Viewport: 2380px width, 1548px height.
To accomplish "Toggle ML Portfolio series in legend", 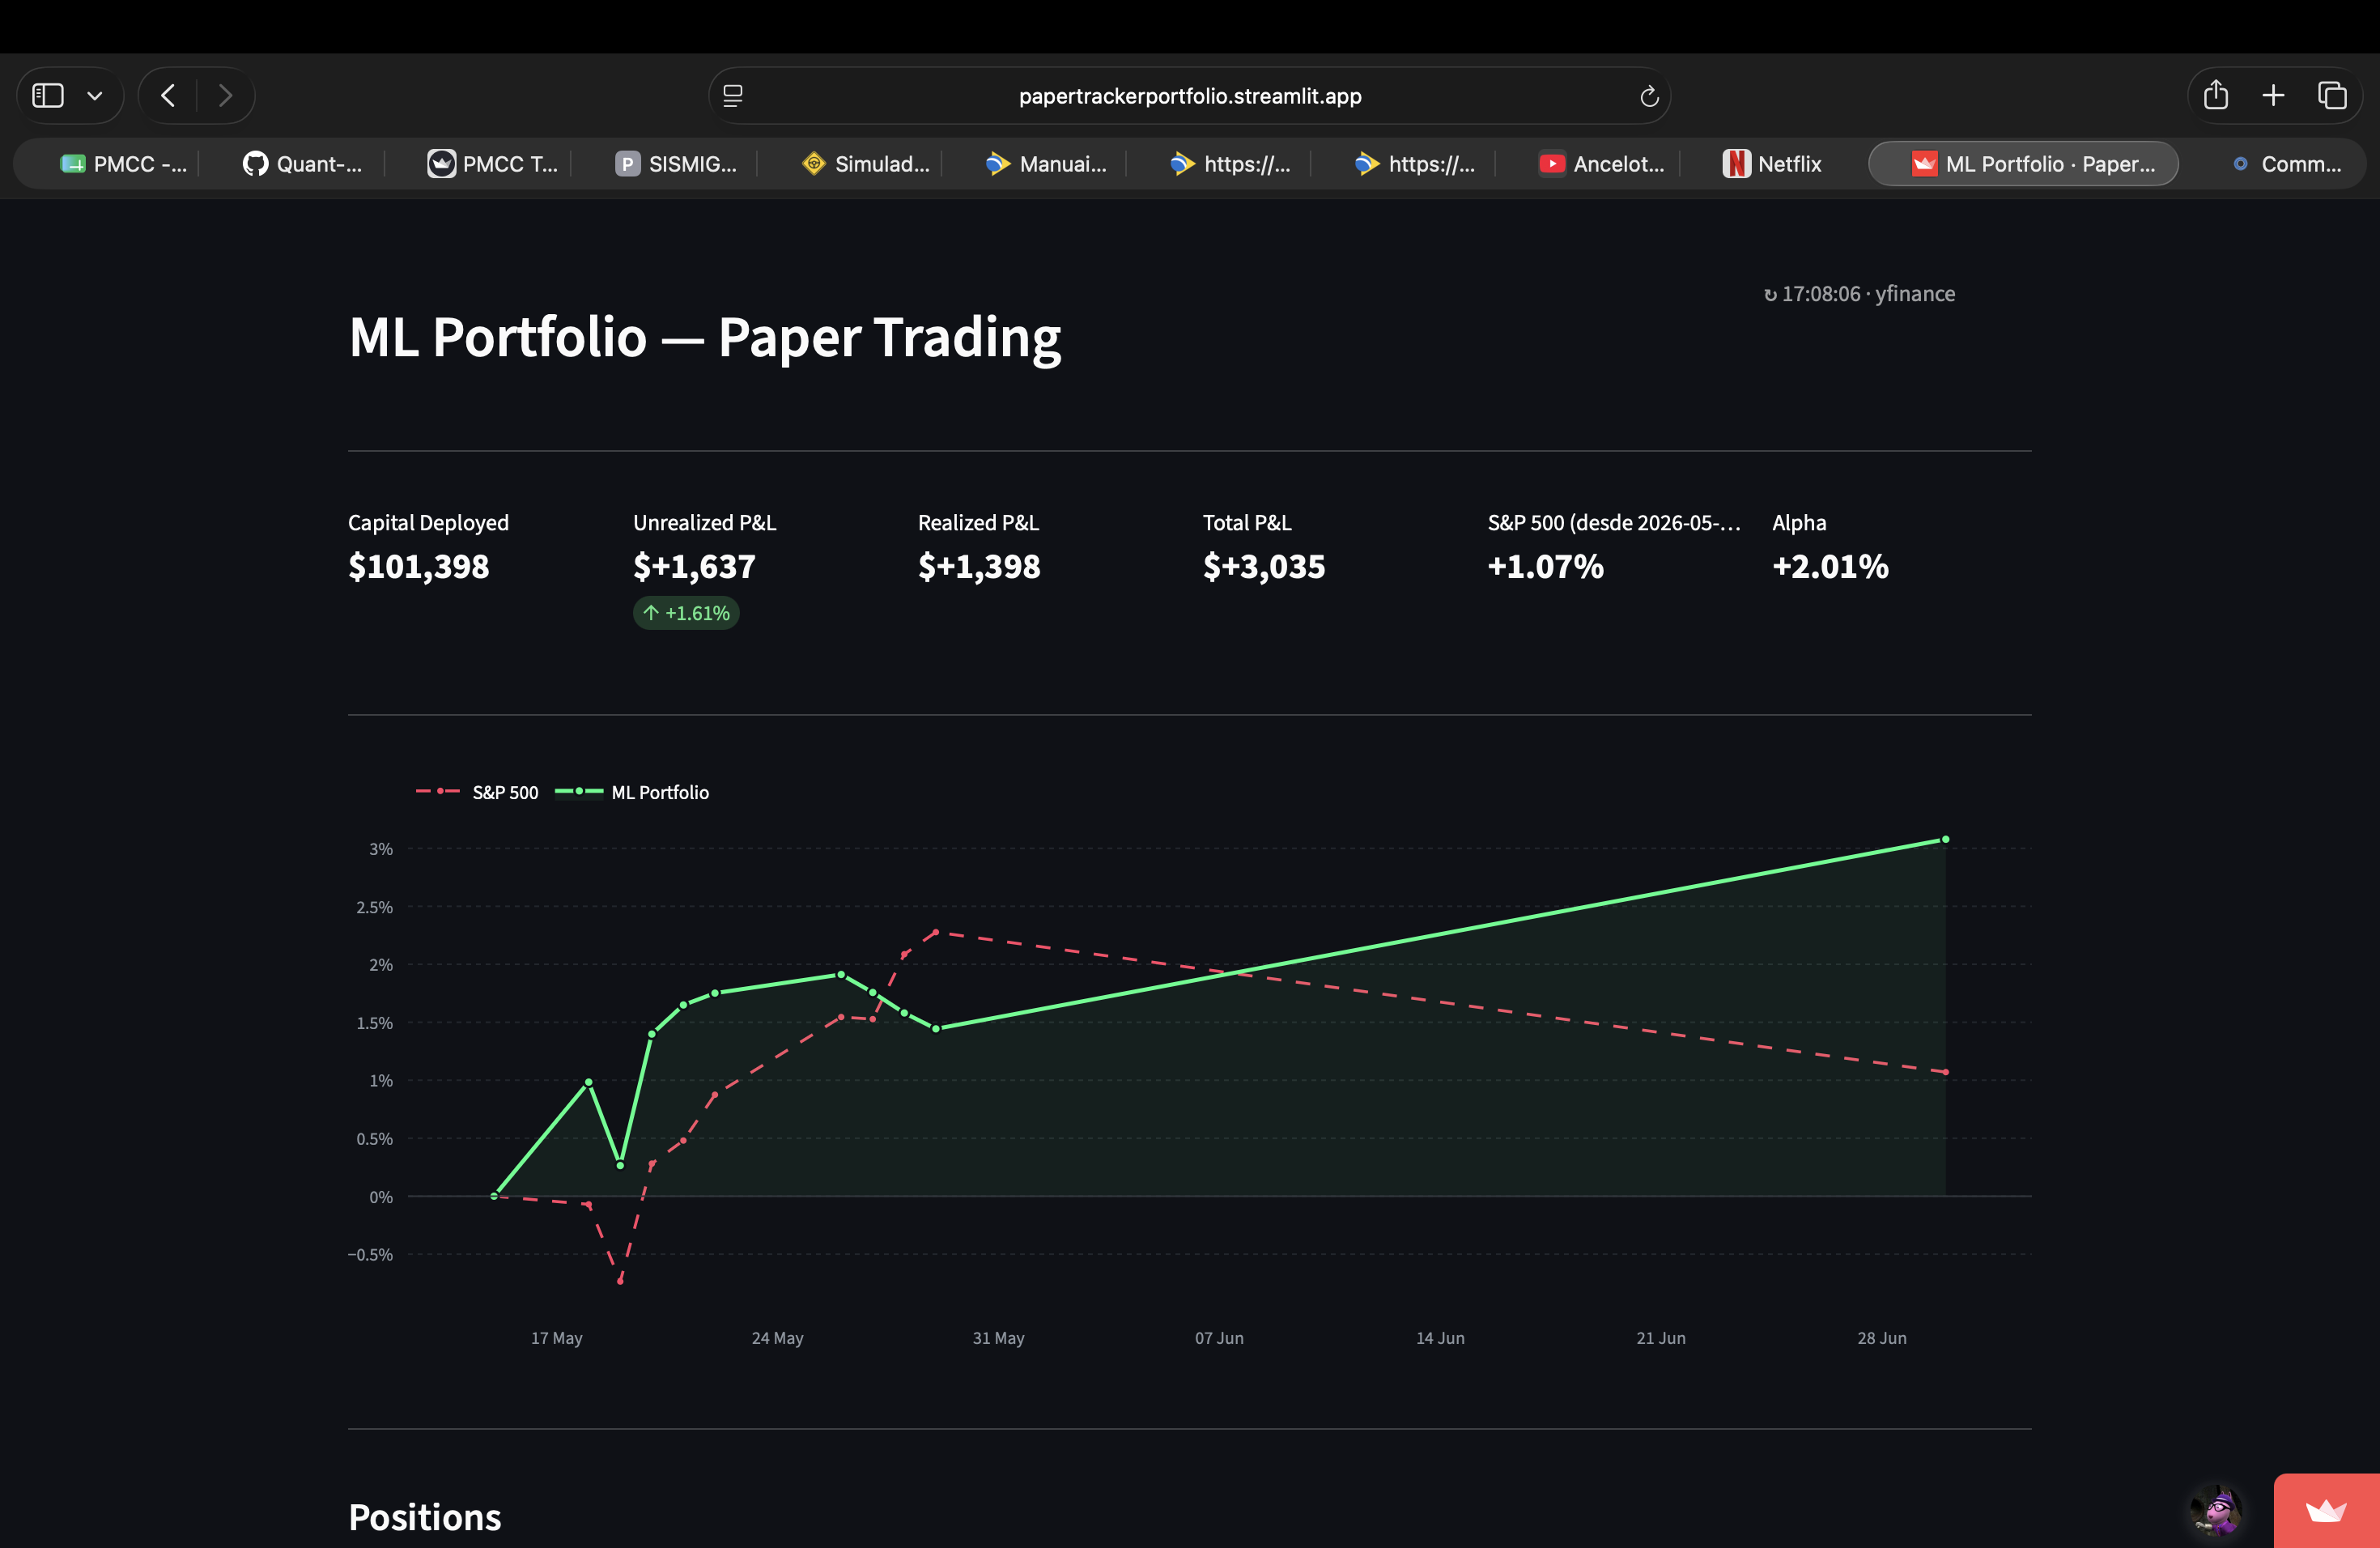I will coord(632,792).
